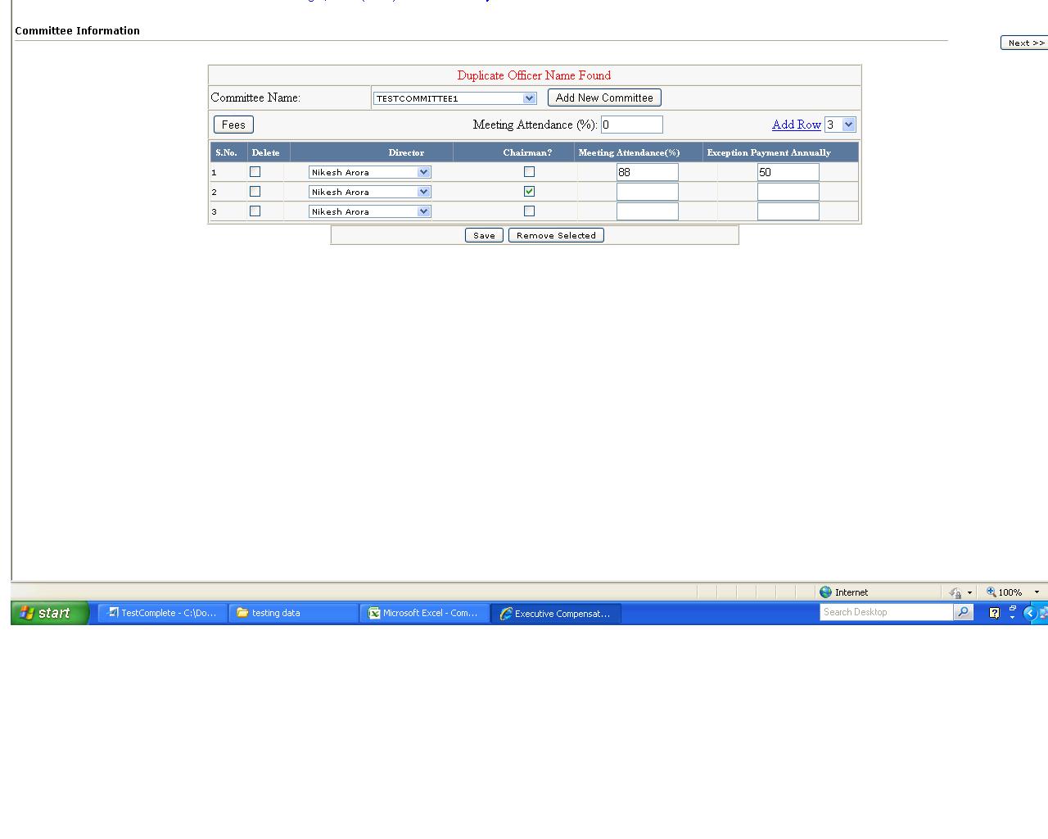
Task: Tick the Delete checkbox for row 2
Action: click(x=255, y=192)
